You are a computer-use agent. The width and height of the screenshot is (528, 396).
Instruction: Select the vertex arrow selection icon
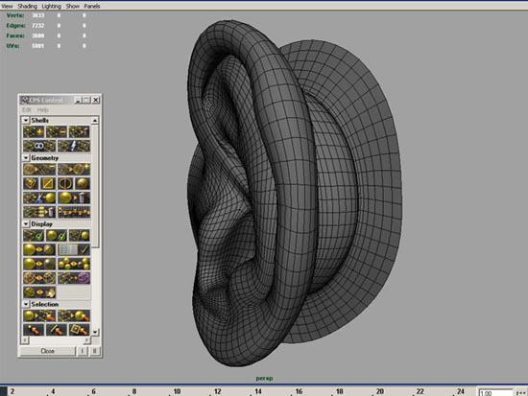(x=34, y=330)
